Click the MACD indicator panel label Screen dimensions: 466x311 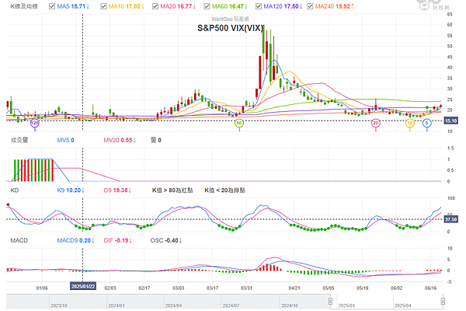pos(19,240)
